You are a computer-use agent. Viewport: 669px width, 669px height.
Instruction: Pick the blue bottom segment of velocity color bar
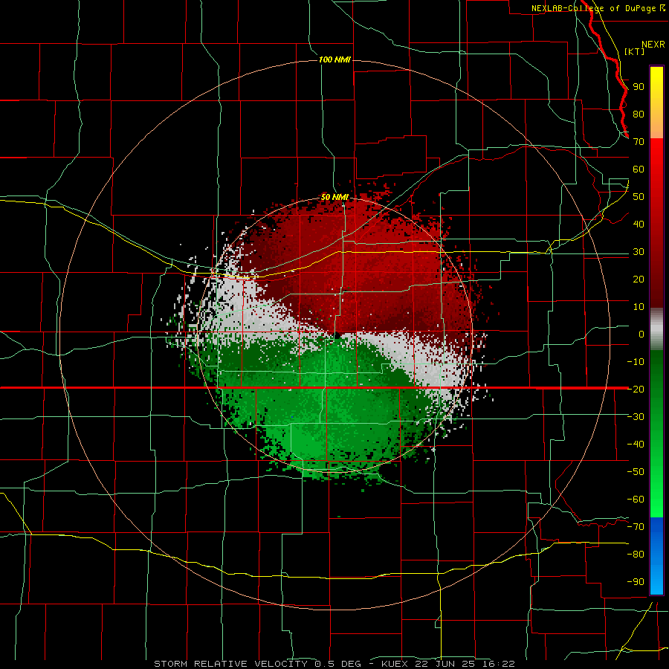pos(656,555)
